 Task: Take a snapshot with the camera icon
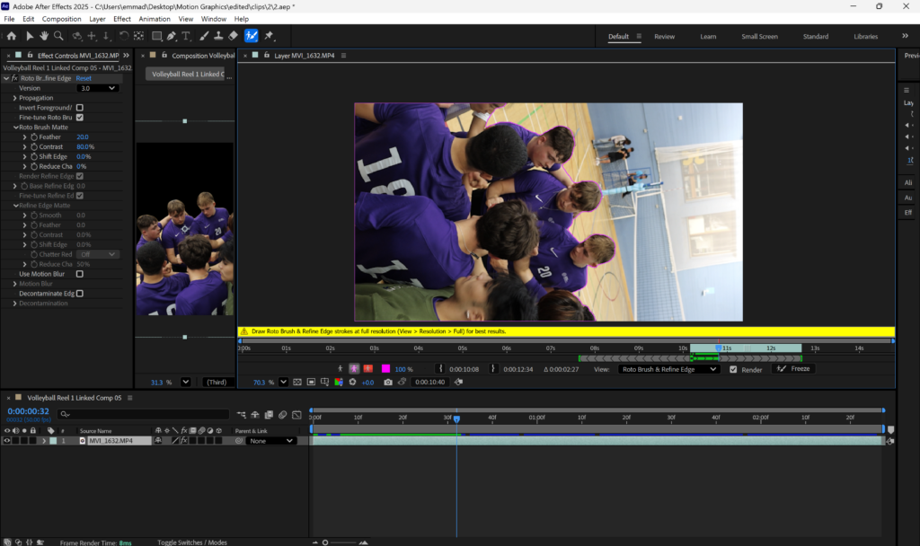(x=388, y=382)
